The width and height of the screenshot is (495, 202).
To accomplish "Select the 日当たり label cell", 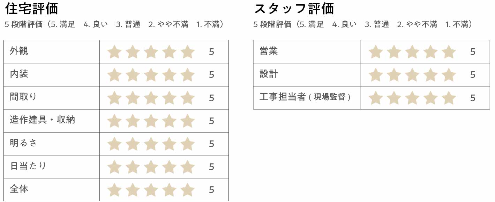I will (28, 166).
